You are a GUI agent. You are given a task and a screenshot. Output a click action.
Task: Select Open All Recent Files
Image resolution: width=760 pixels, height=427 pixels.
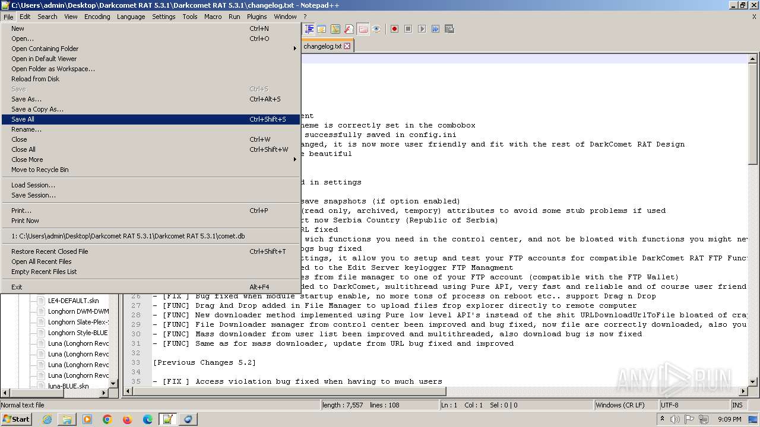[151, 262]
